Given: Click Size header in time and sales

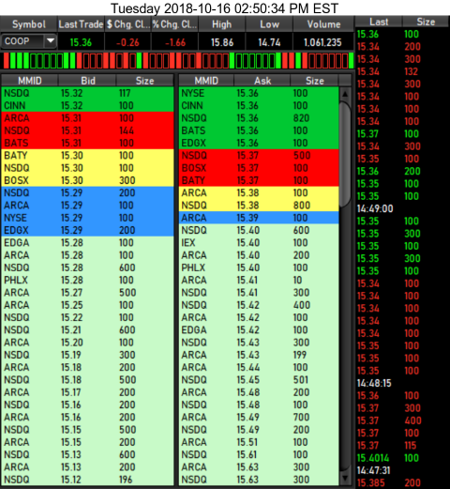Looking at the screenshot, I should pos(426,22).
